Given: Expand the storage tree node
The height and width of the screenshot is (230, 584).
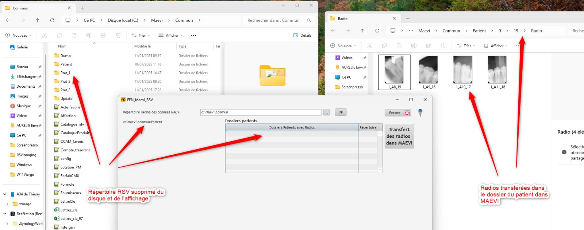Looking at the screenshot, I should tap(7, 204).
